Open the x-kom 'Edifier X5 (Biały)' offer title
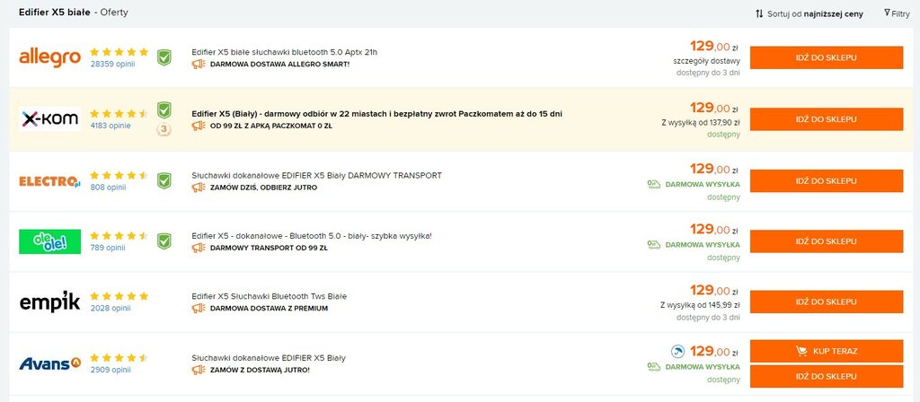This screenshot has height=402, width=920. pyautogui.click(x=376, y=114)
